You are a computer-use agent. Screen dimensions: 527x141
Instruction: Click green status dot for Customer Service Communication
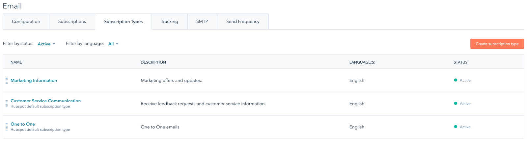(456, 104)
